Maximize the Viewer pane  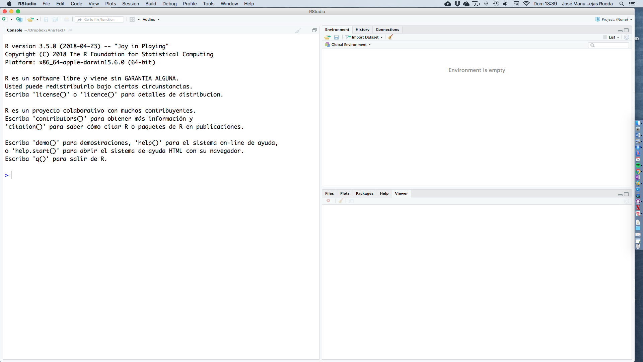click(x=626, y=194)
